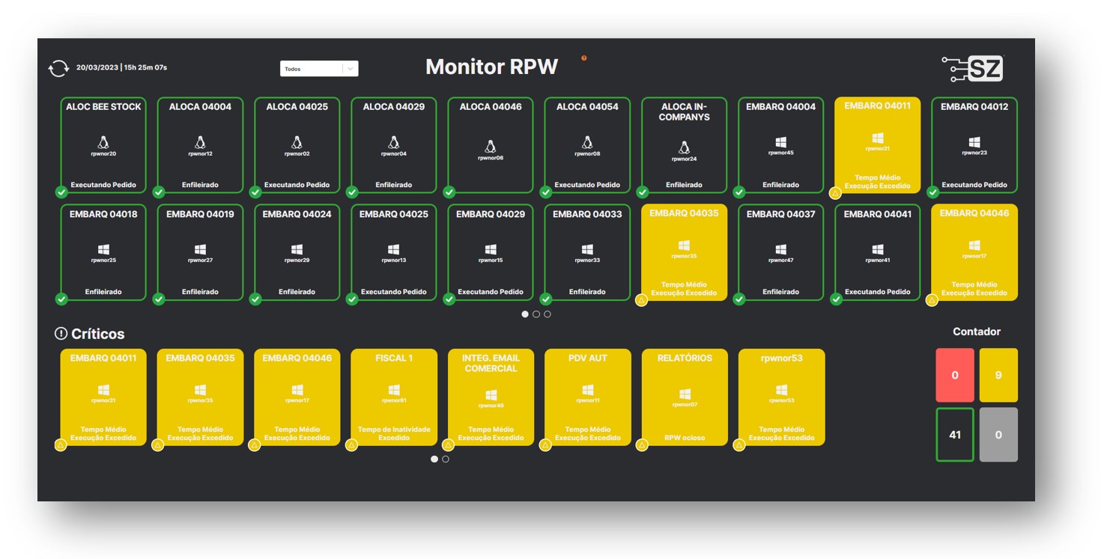Click the green-bordered counter tile showing 41
Viewport: 1107px width, 559px height.
coord(954,435)
